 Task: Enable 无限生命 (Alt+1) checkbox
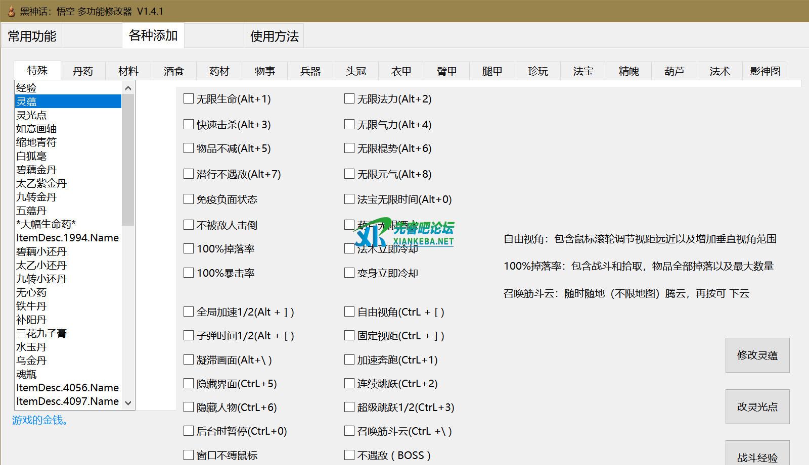pos(189,99)
